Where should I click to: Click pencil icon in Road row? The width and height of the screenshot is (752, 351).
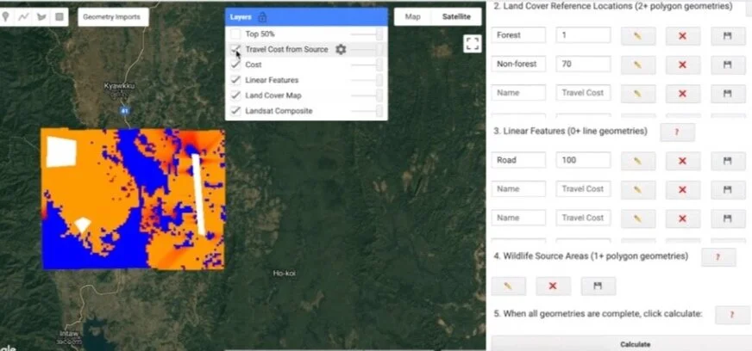click(638, 161)
